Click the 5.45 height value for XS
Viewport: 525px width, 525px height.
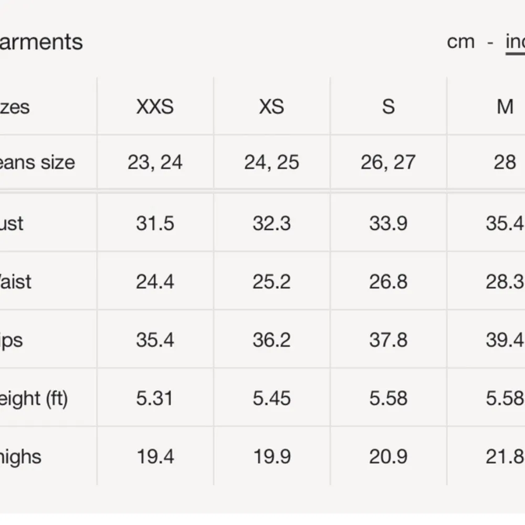[271, 398]
